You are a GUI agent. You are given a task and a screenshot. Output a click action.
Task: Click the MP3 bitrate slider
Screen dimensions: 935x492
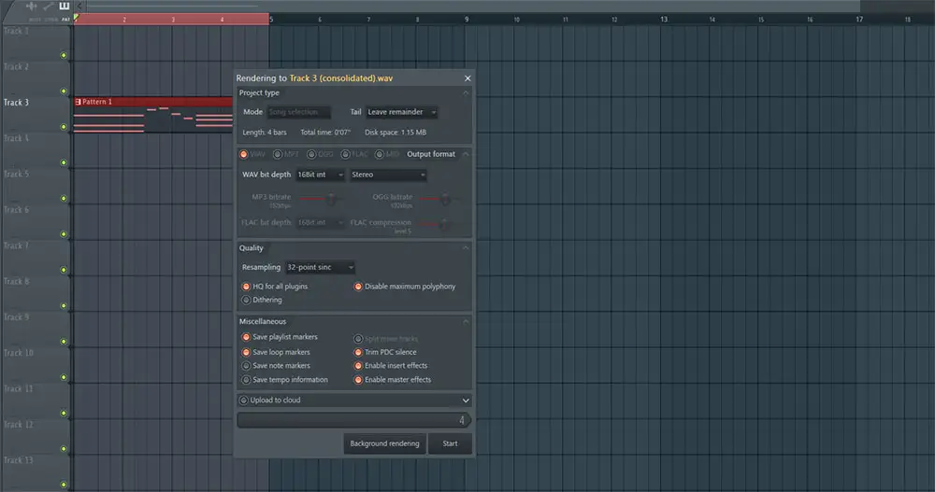point(330,198)
